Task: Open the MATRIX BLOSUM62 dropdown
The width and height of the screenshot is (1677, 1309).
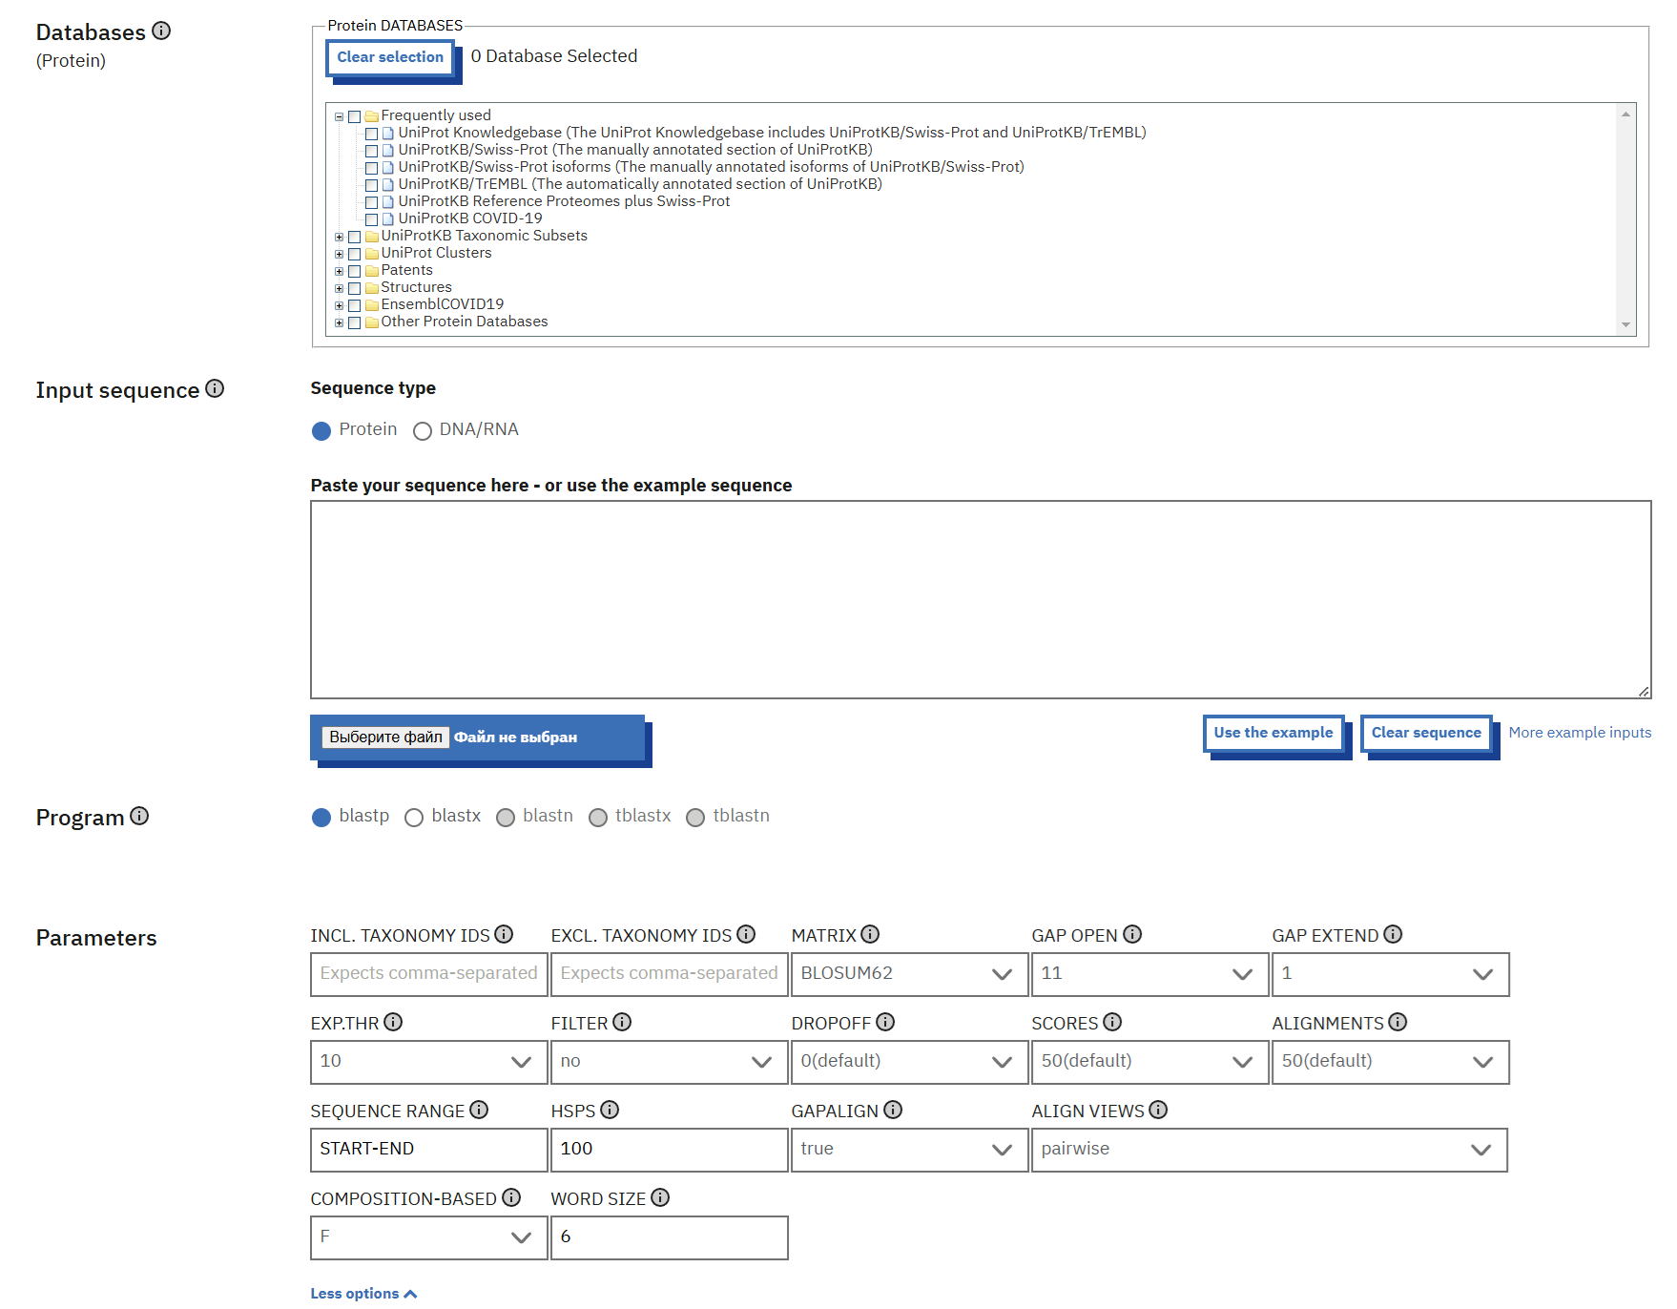Action: (x=909, y=974)
